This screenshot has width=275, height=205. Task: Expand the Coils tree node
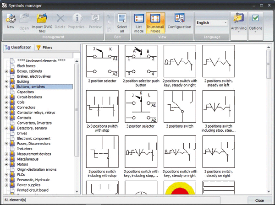point(6,102)
